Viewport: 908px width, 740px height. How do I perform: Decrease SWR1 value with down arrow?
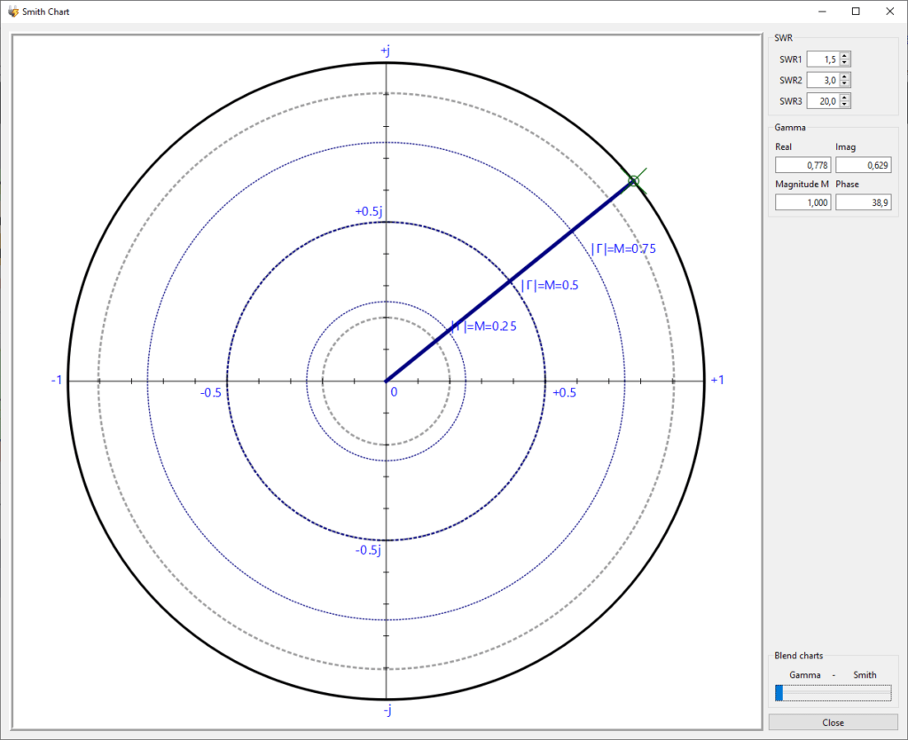click(844, 63)
